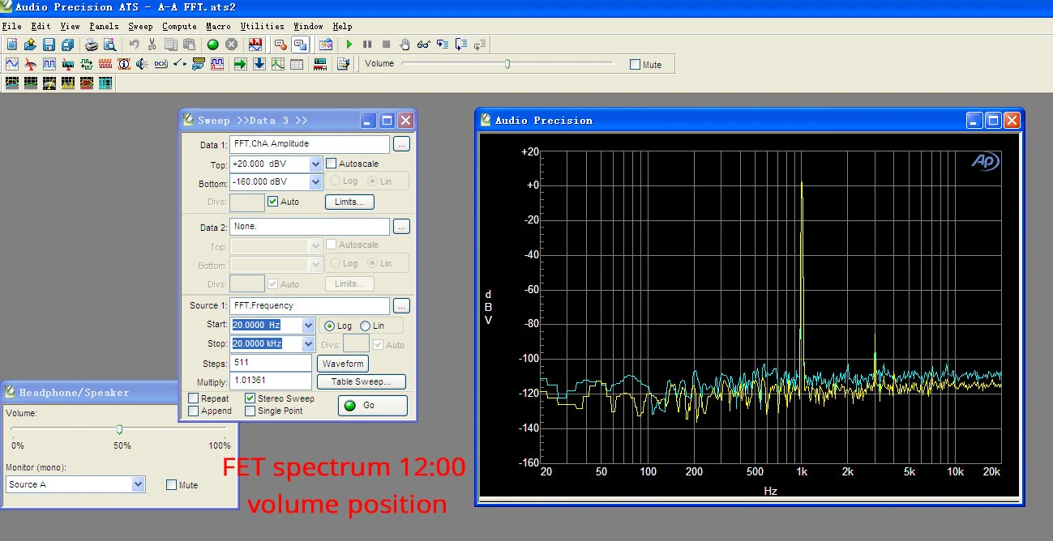
Task: Check Mute in Headphone/Speaker panel
Action: point(171,485)
